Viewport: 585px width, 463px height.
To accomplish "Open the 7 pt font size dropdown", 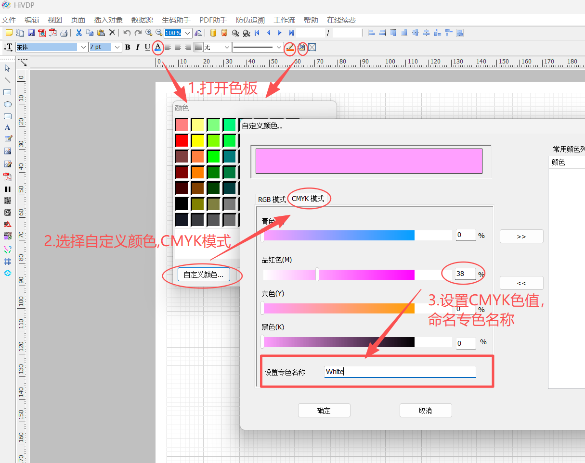I will coord(117,47).
